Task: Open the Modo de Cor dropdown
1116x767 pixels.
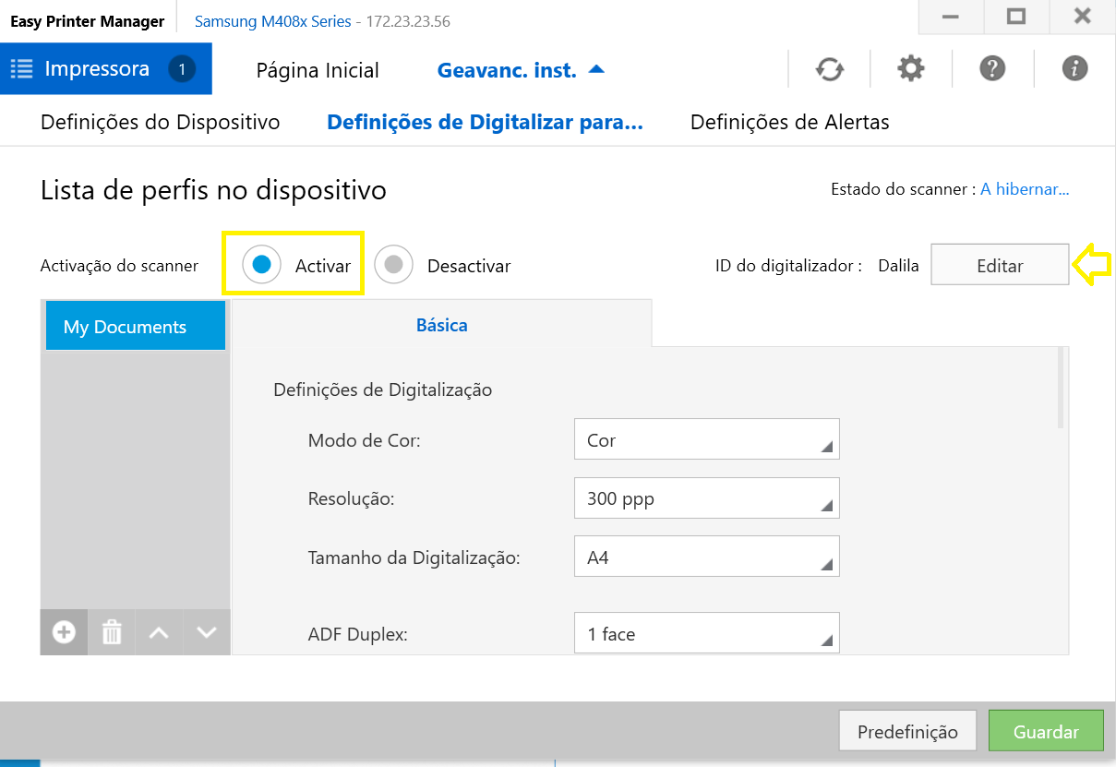Action: tap(706, 439)
